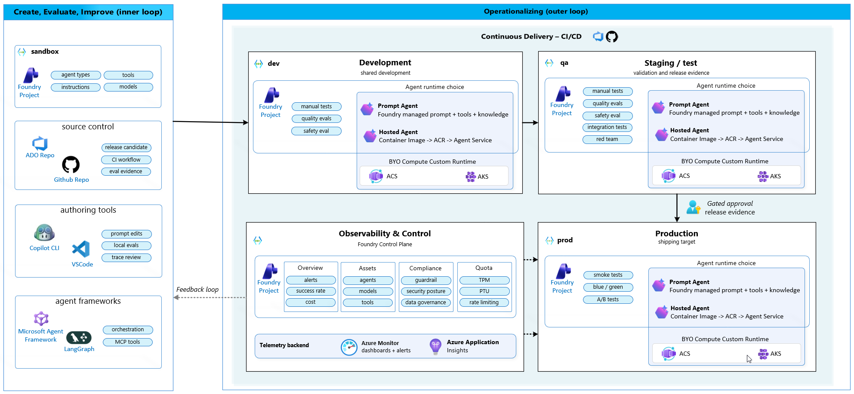Viewport: 854px width, 394px height.
Task: Select the success rate pill
Action: (x=311, y=291)
